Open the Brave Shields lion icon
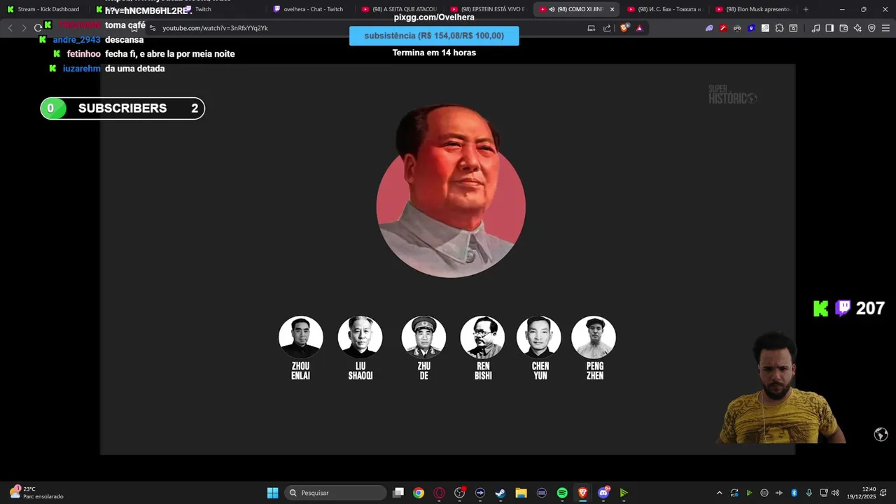Screen dimensions: 896x504 coord(624,28)
